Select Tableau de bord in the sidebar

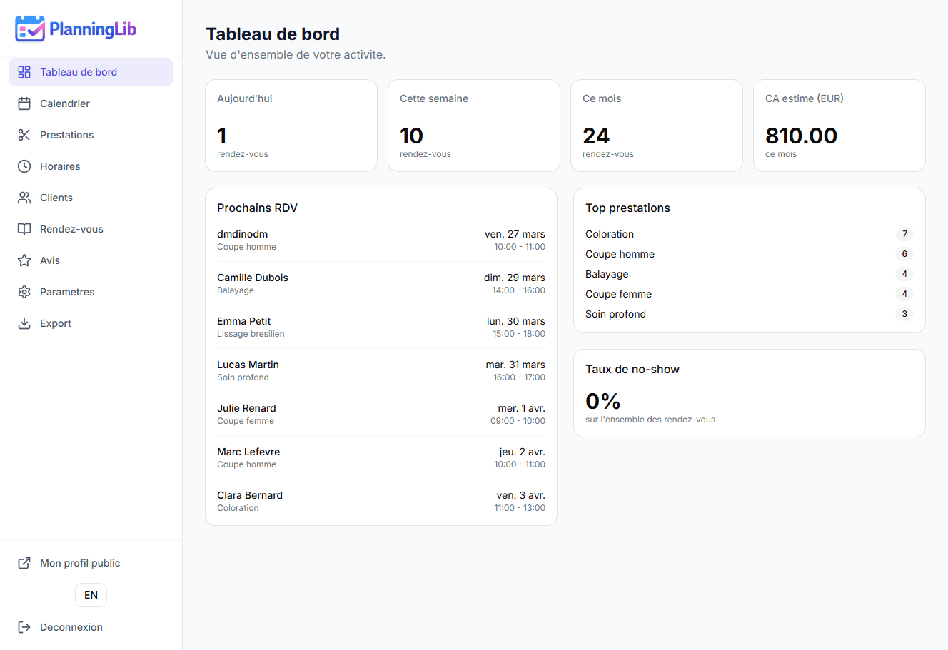click(79, 71)
